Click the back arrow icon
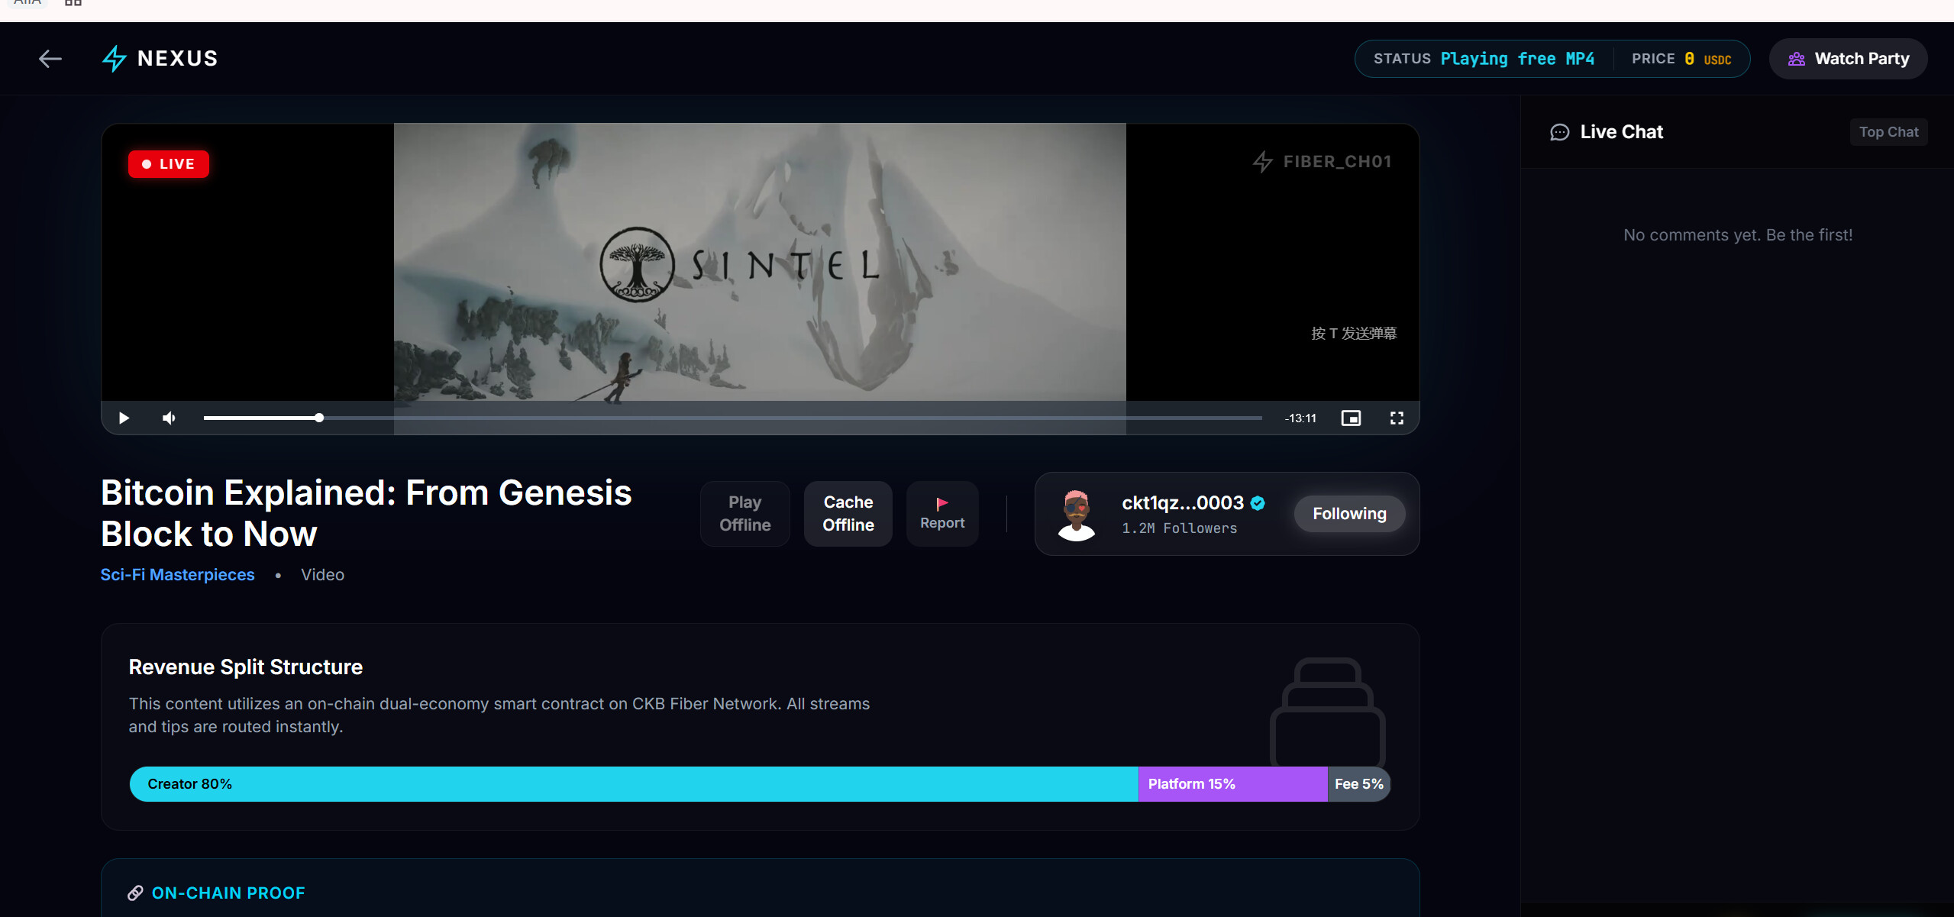 click(50, 59)
